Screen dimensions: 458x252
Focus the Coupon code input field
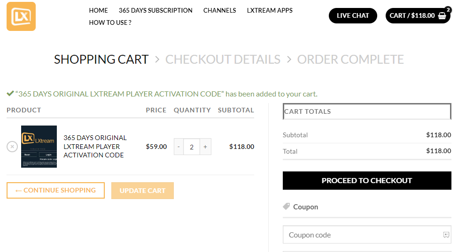tap(362, 235)
